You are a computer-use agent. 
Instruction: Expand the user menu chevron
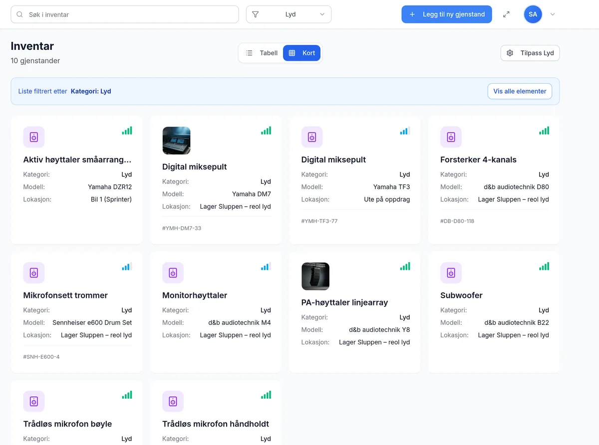(x=553, y=14)
